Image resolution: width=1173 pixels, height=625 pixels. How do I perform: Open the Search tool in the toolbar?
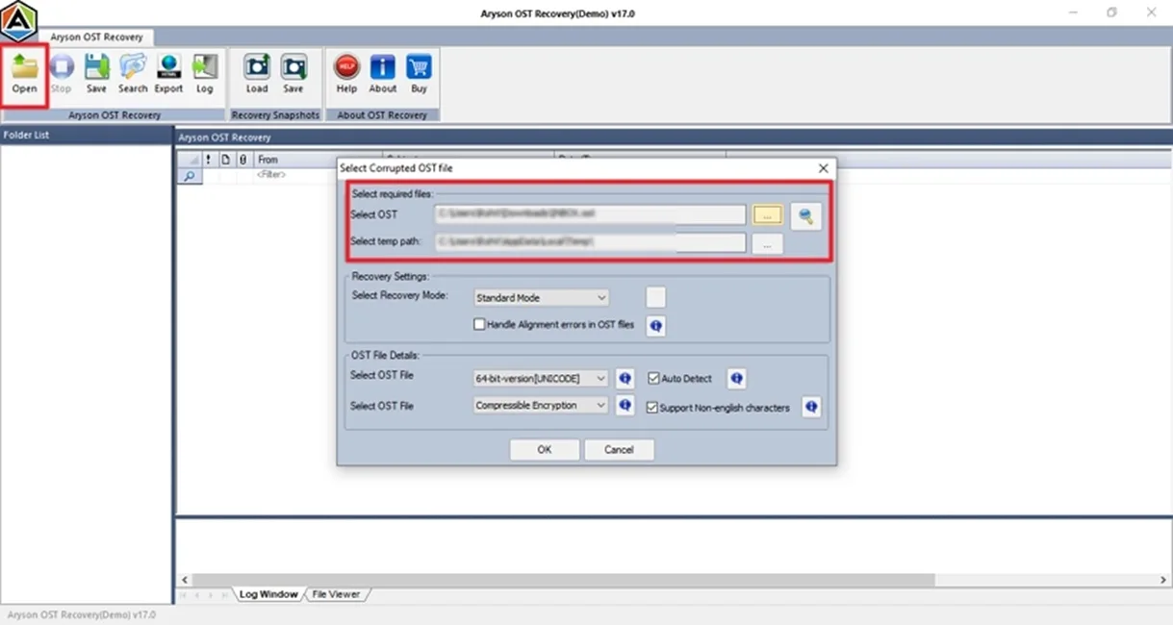[x=133, y=74]
